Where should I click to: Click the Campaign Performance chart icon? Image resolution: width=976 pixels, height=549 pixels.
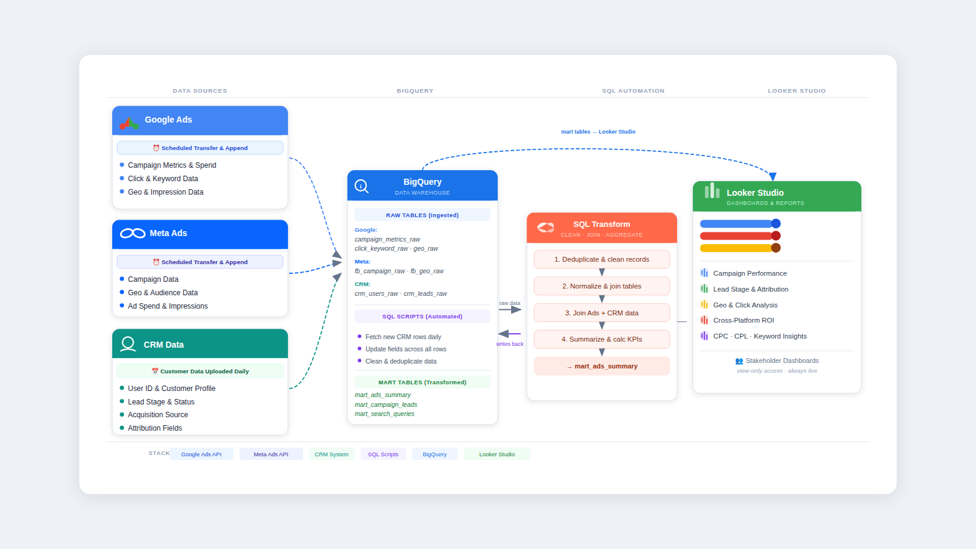[705, 273]
